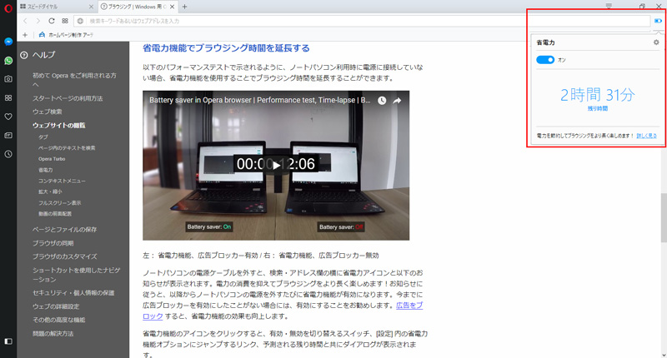Open セキュリティ・個人情報の保護 help topic
This screenshot has height=358, width=667.
pyautogui.click(x=73, y=292)
